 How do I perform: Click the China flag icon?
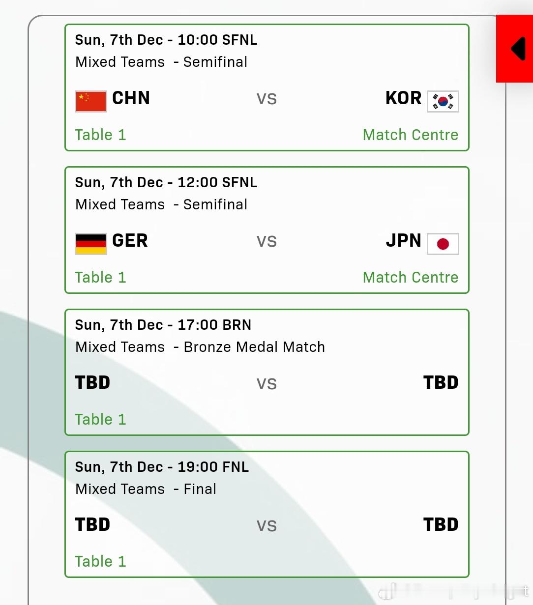(91, 101)
